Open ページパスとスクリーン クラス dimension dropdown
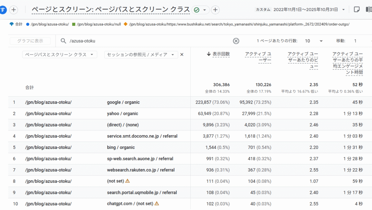 pos(60,54)
